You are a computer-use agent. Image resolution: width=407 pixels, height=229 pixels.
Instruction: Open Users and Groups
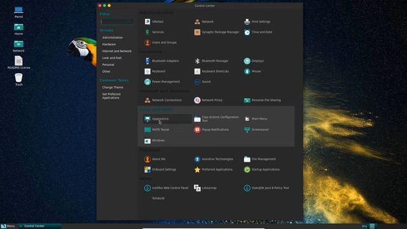tap(160, 43)
